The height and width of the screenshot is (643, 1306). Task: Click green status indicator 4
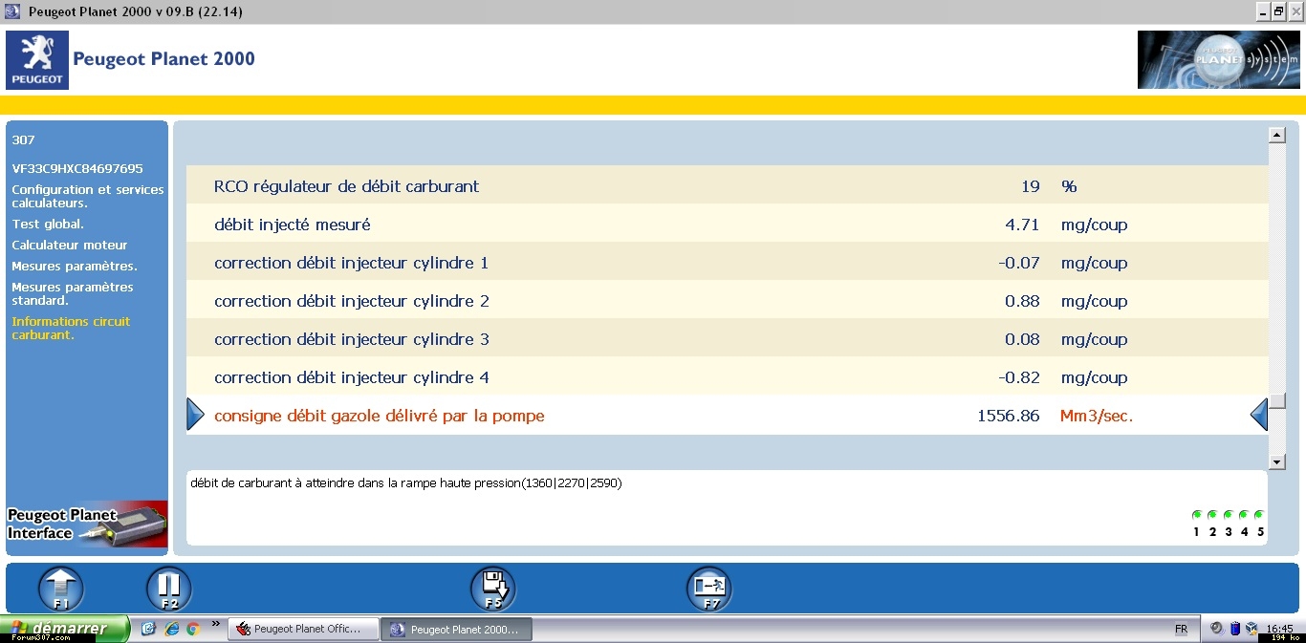(1244, 515)
